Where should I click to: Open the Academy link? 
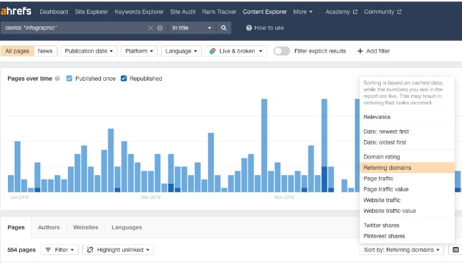(341, 12)
